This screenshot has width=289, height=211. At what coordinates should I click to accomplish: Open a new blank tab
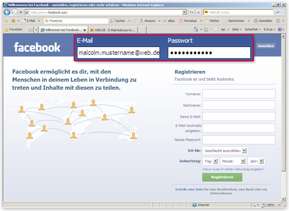142,30
